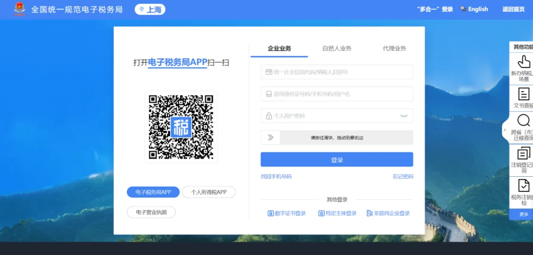This screenshot has width=533, height=255.
Task: Select the 电子税务局APP QR option
Action: (x=153, y=192)
